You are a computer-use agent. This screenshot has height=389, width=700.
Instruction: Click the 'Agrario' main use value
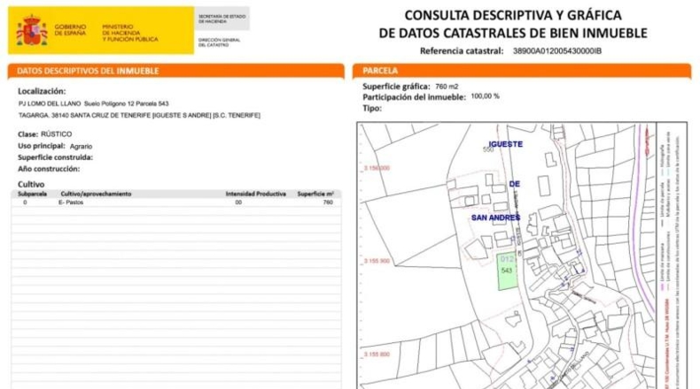pyautogui.click(x=81, y=146)
